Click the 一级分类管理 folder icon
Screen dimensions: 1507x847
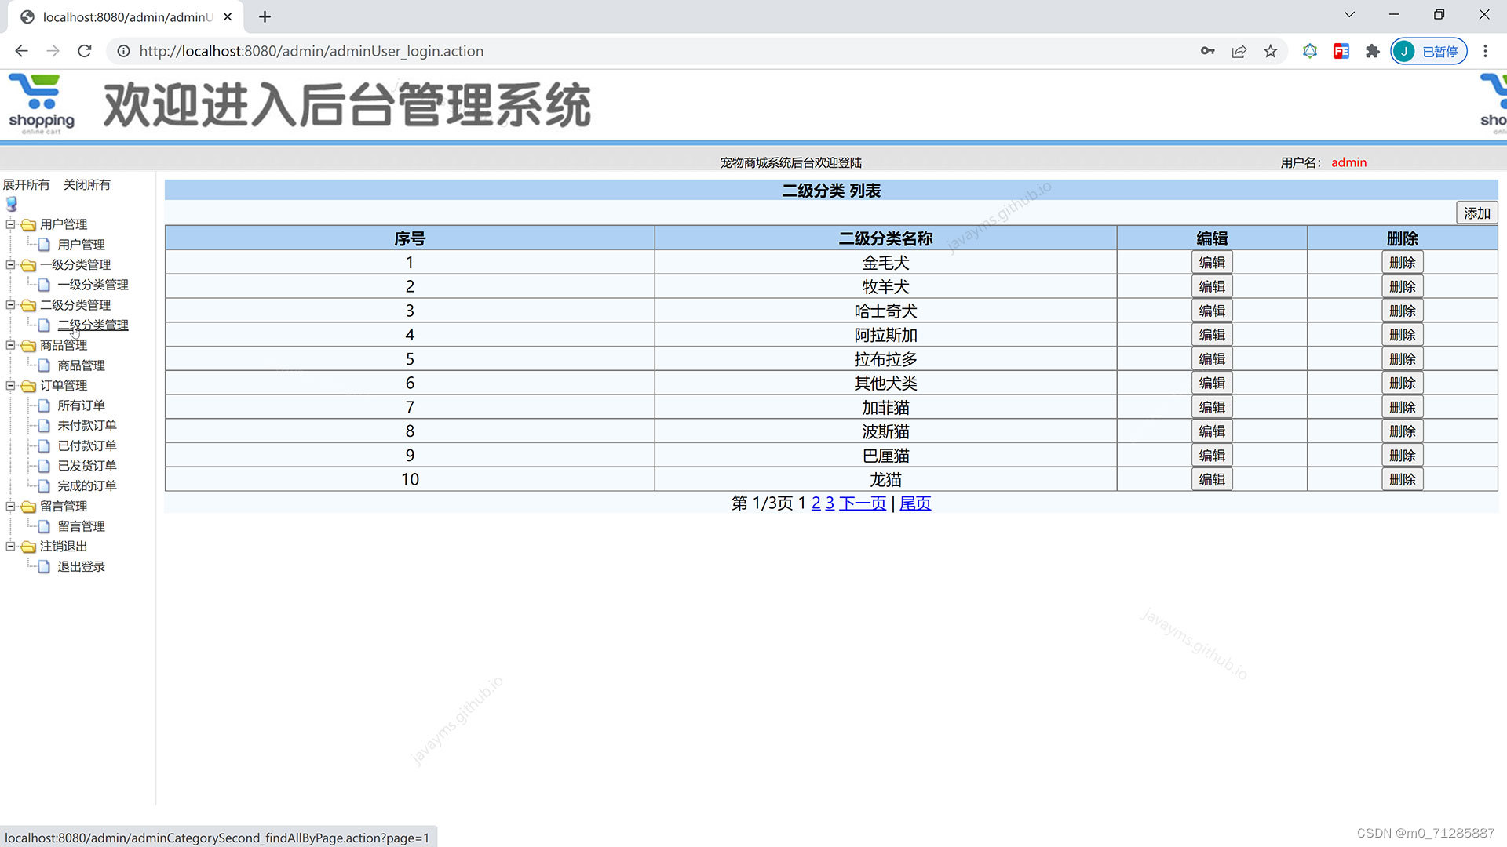click(28, 265)
